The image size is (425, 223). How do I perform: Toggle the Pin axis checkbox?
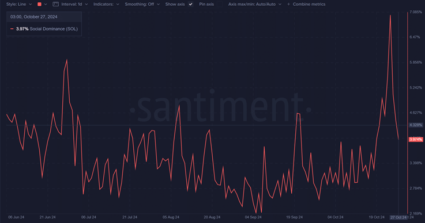220,5
